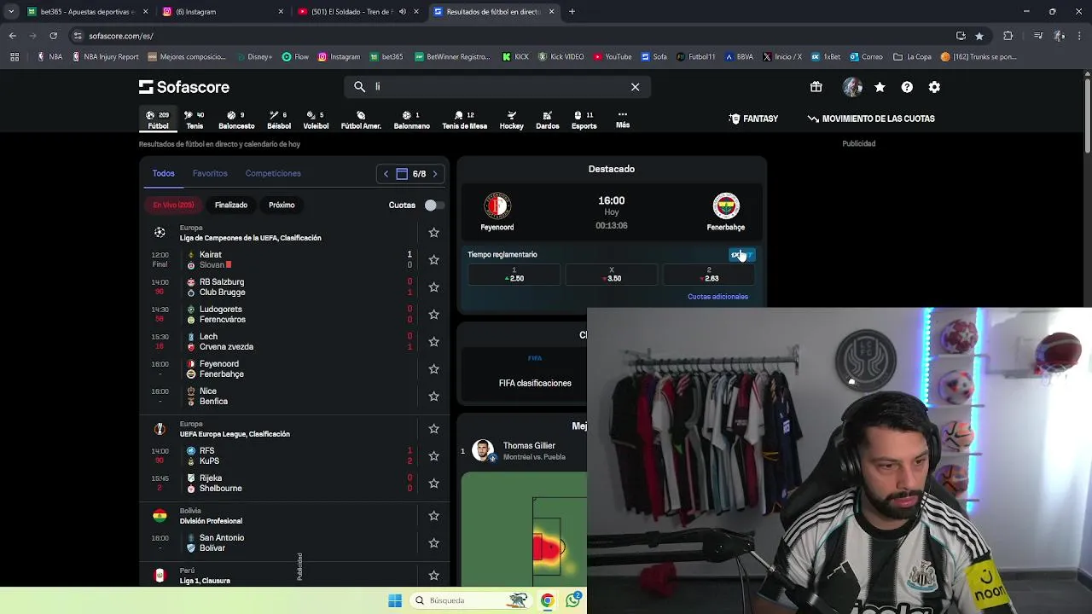Click the Sofascore search input field

pos(497,87)
